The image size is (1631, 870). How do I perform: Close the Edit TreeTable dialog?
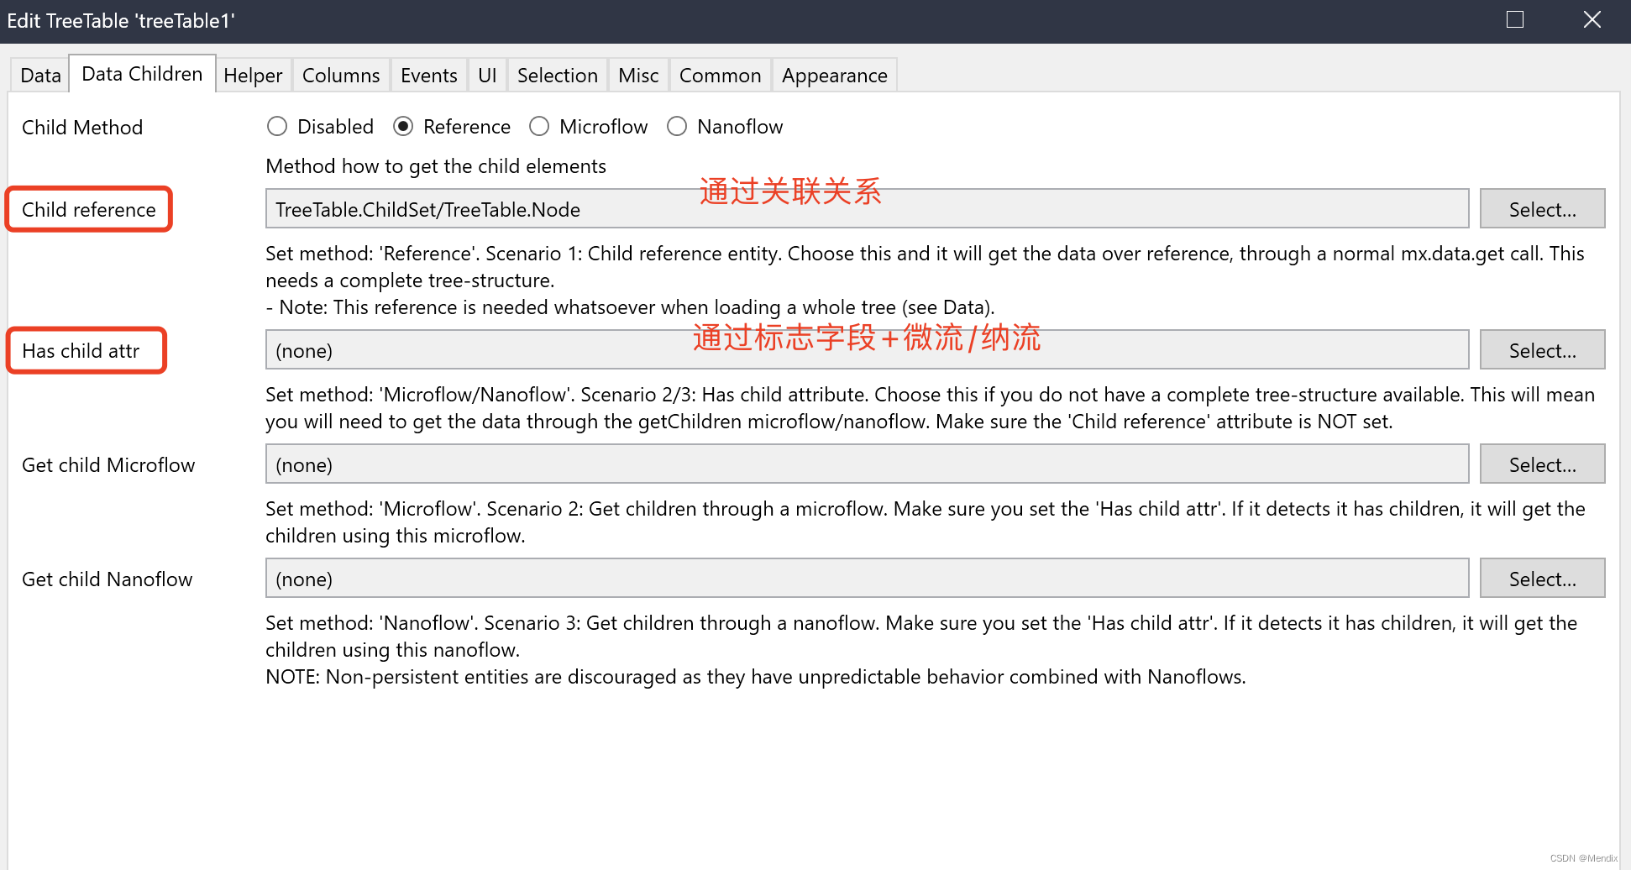tap(1592, 20)
